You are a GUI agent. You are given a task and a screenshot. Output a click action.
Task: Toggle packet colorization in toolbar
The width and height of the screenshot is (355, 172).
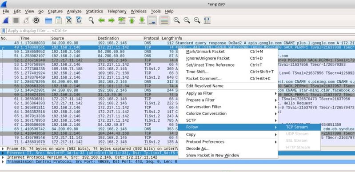[164, 20]
